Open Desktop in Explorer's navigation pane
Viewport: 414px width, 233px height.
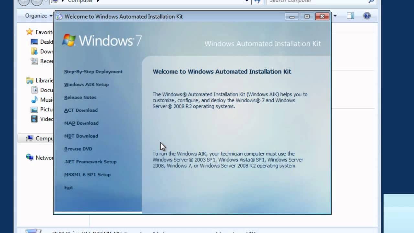coord(42,42)
